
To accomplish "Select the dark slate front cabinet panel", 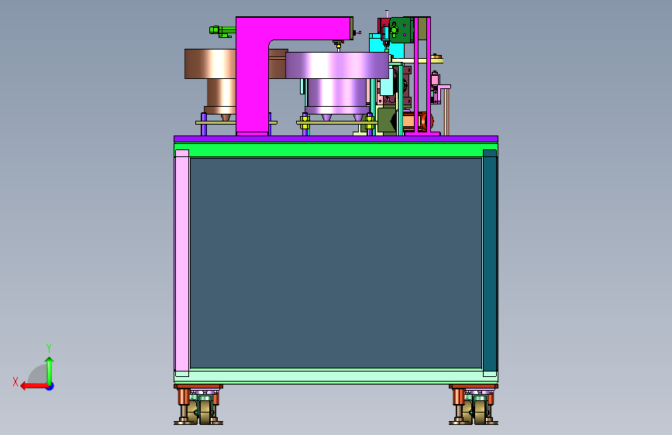I will click(336, 263).
